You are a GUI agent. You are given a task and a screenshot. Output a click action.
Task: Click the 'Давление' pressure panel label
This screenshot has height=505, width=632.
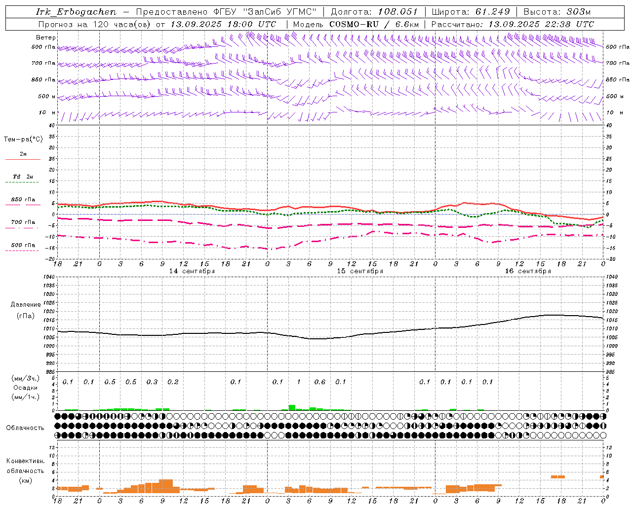26,305
